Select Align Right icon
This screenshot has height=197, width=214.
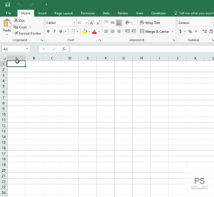click(x=119, y=31)
